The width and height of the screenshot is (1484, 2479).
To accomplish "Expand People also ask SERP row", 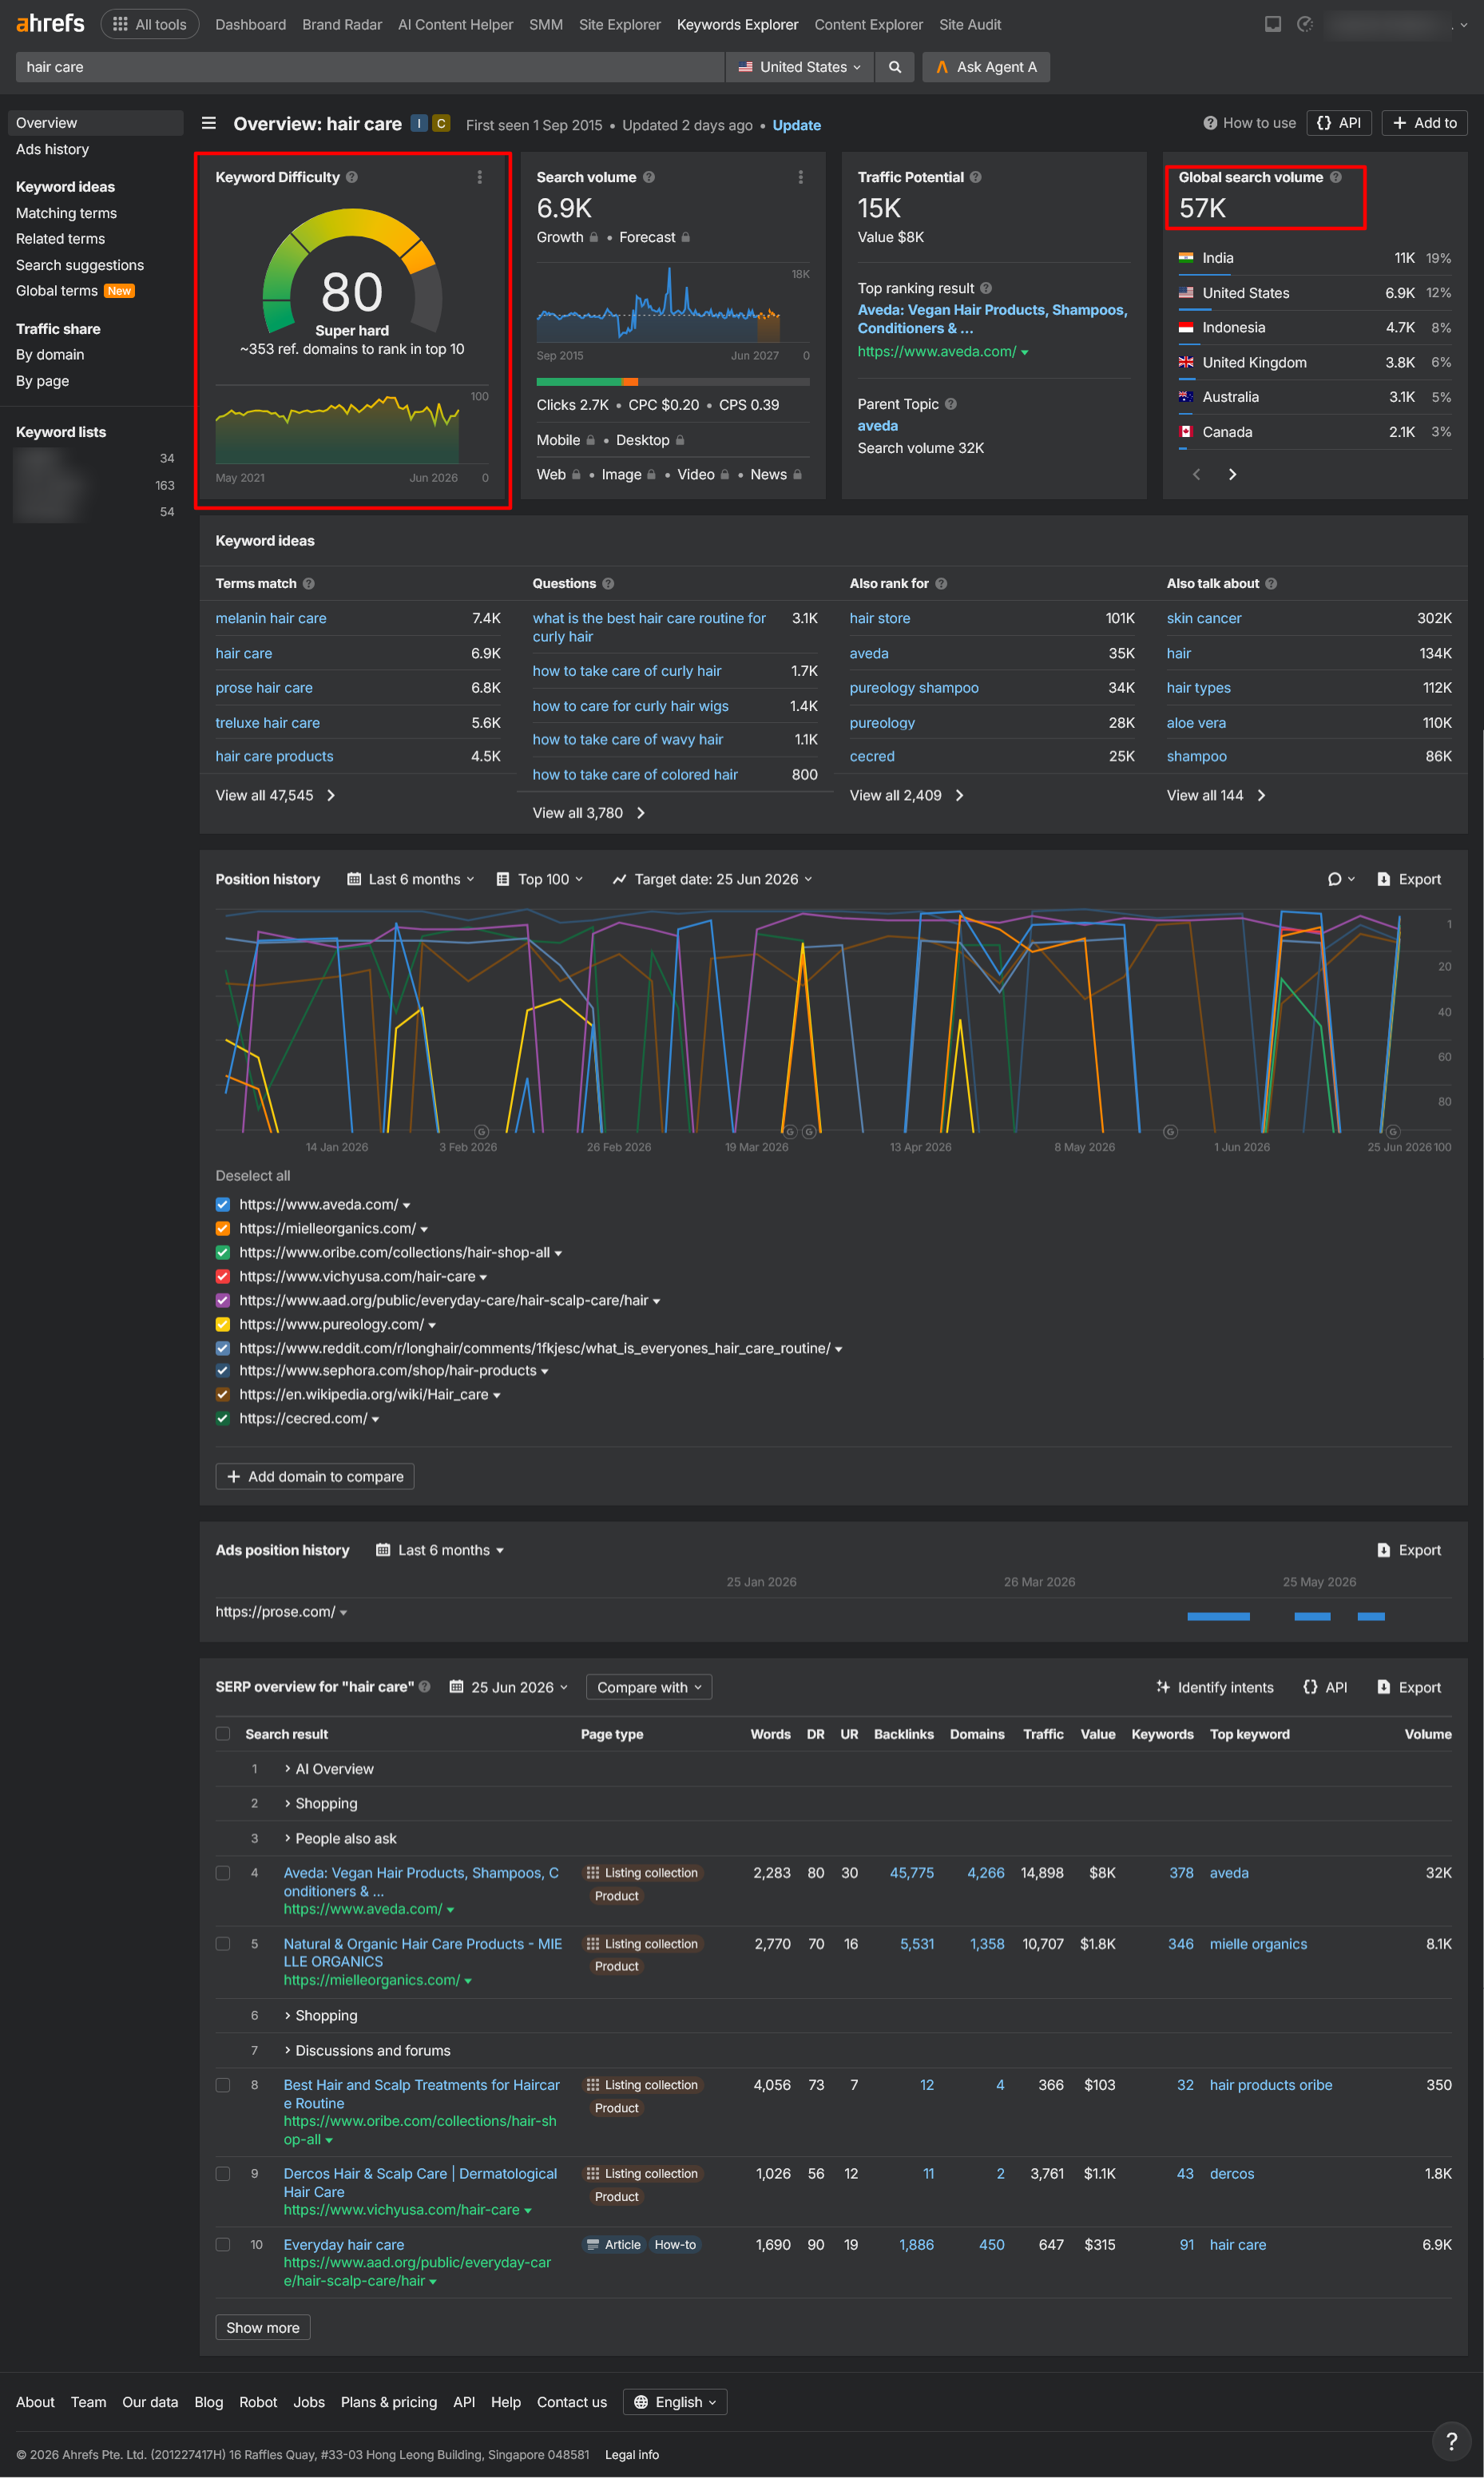I will point(340,1839).
